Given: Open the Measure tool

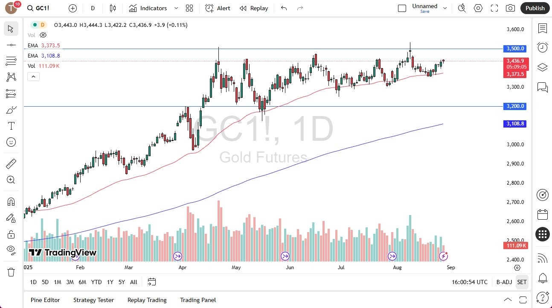Looking at the screenshot, I should 11,163.
